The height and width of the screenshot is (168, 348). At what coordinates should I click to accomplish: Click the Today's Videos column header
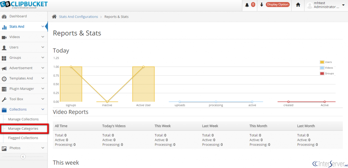114,126
